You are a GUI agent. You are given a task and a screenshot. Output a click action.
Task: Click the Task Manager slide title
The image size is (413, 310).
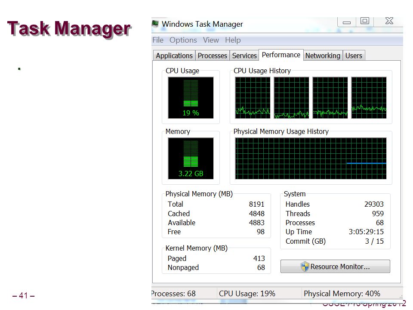[x=69, y=28]
